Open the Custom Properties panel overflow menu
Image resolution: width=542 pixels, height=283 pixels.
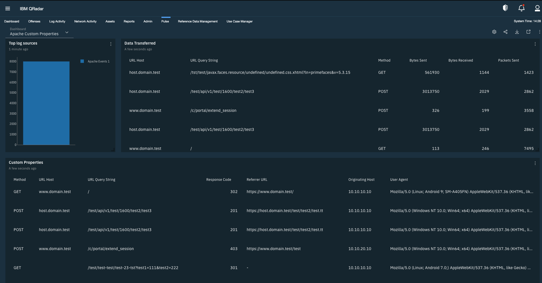[x=535, y=163]
